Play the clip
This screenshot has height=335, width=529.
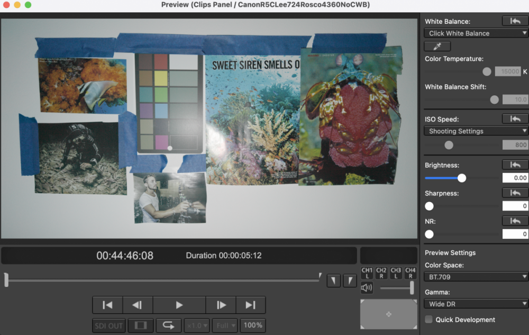click(179, 305)
